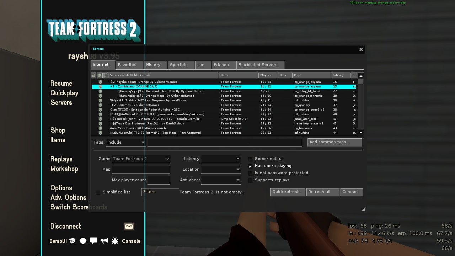Choose Quickplay from main menu
This screenshot has height=256, width=455.
tap(64, 93)
